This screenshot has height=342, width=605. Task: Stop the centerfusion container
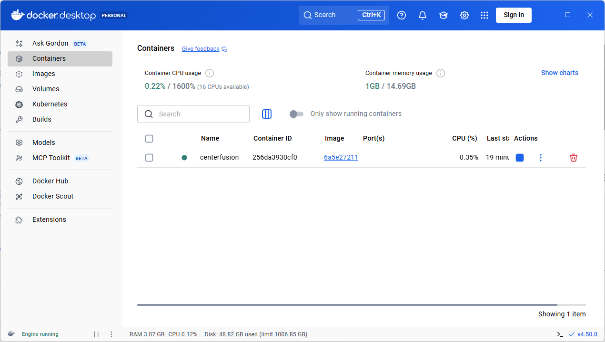pyautogui.click(x=520, y=158)
